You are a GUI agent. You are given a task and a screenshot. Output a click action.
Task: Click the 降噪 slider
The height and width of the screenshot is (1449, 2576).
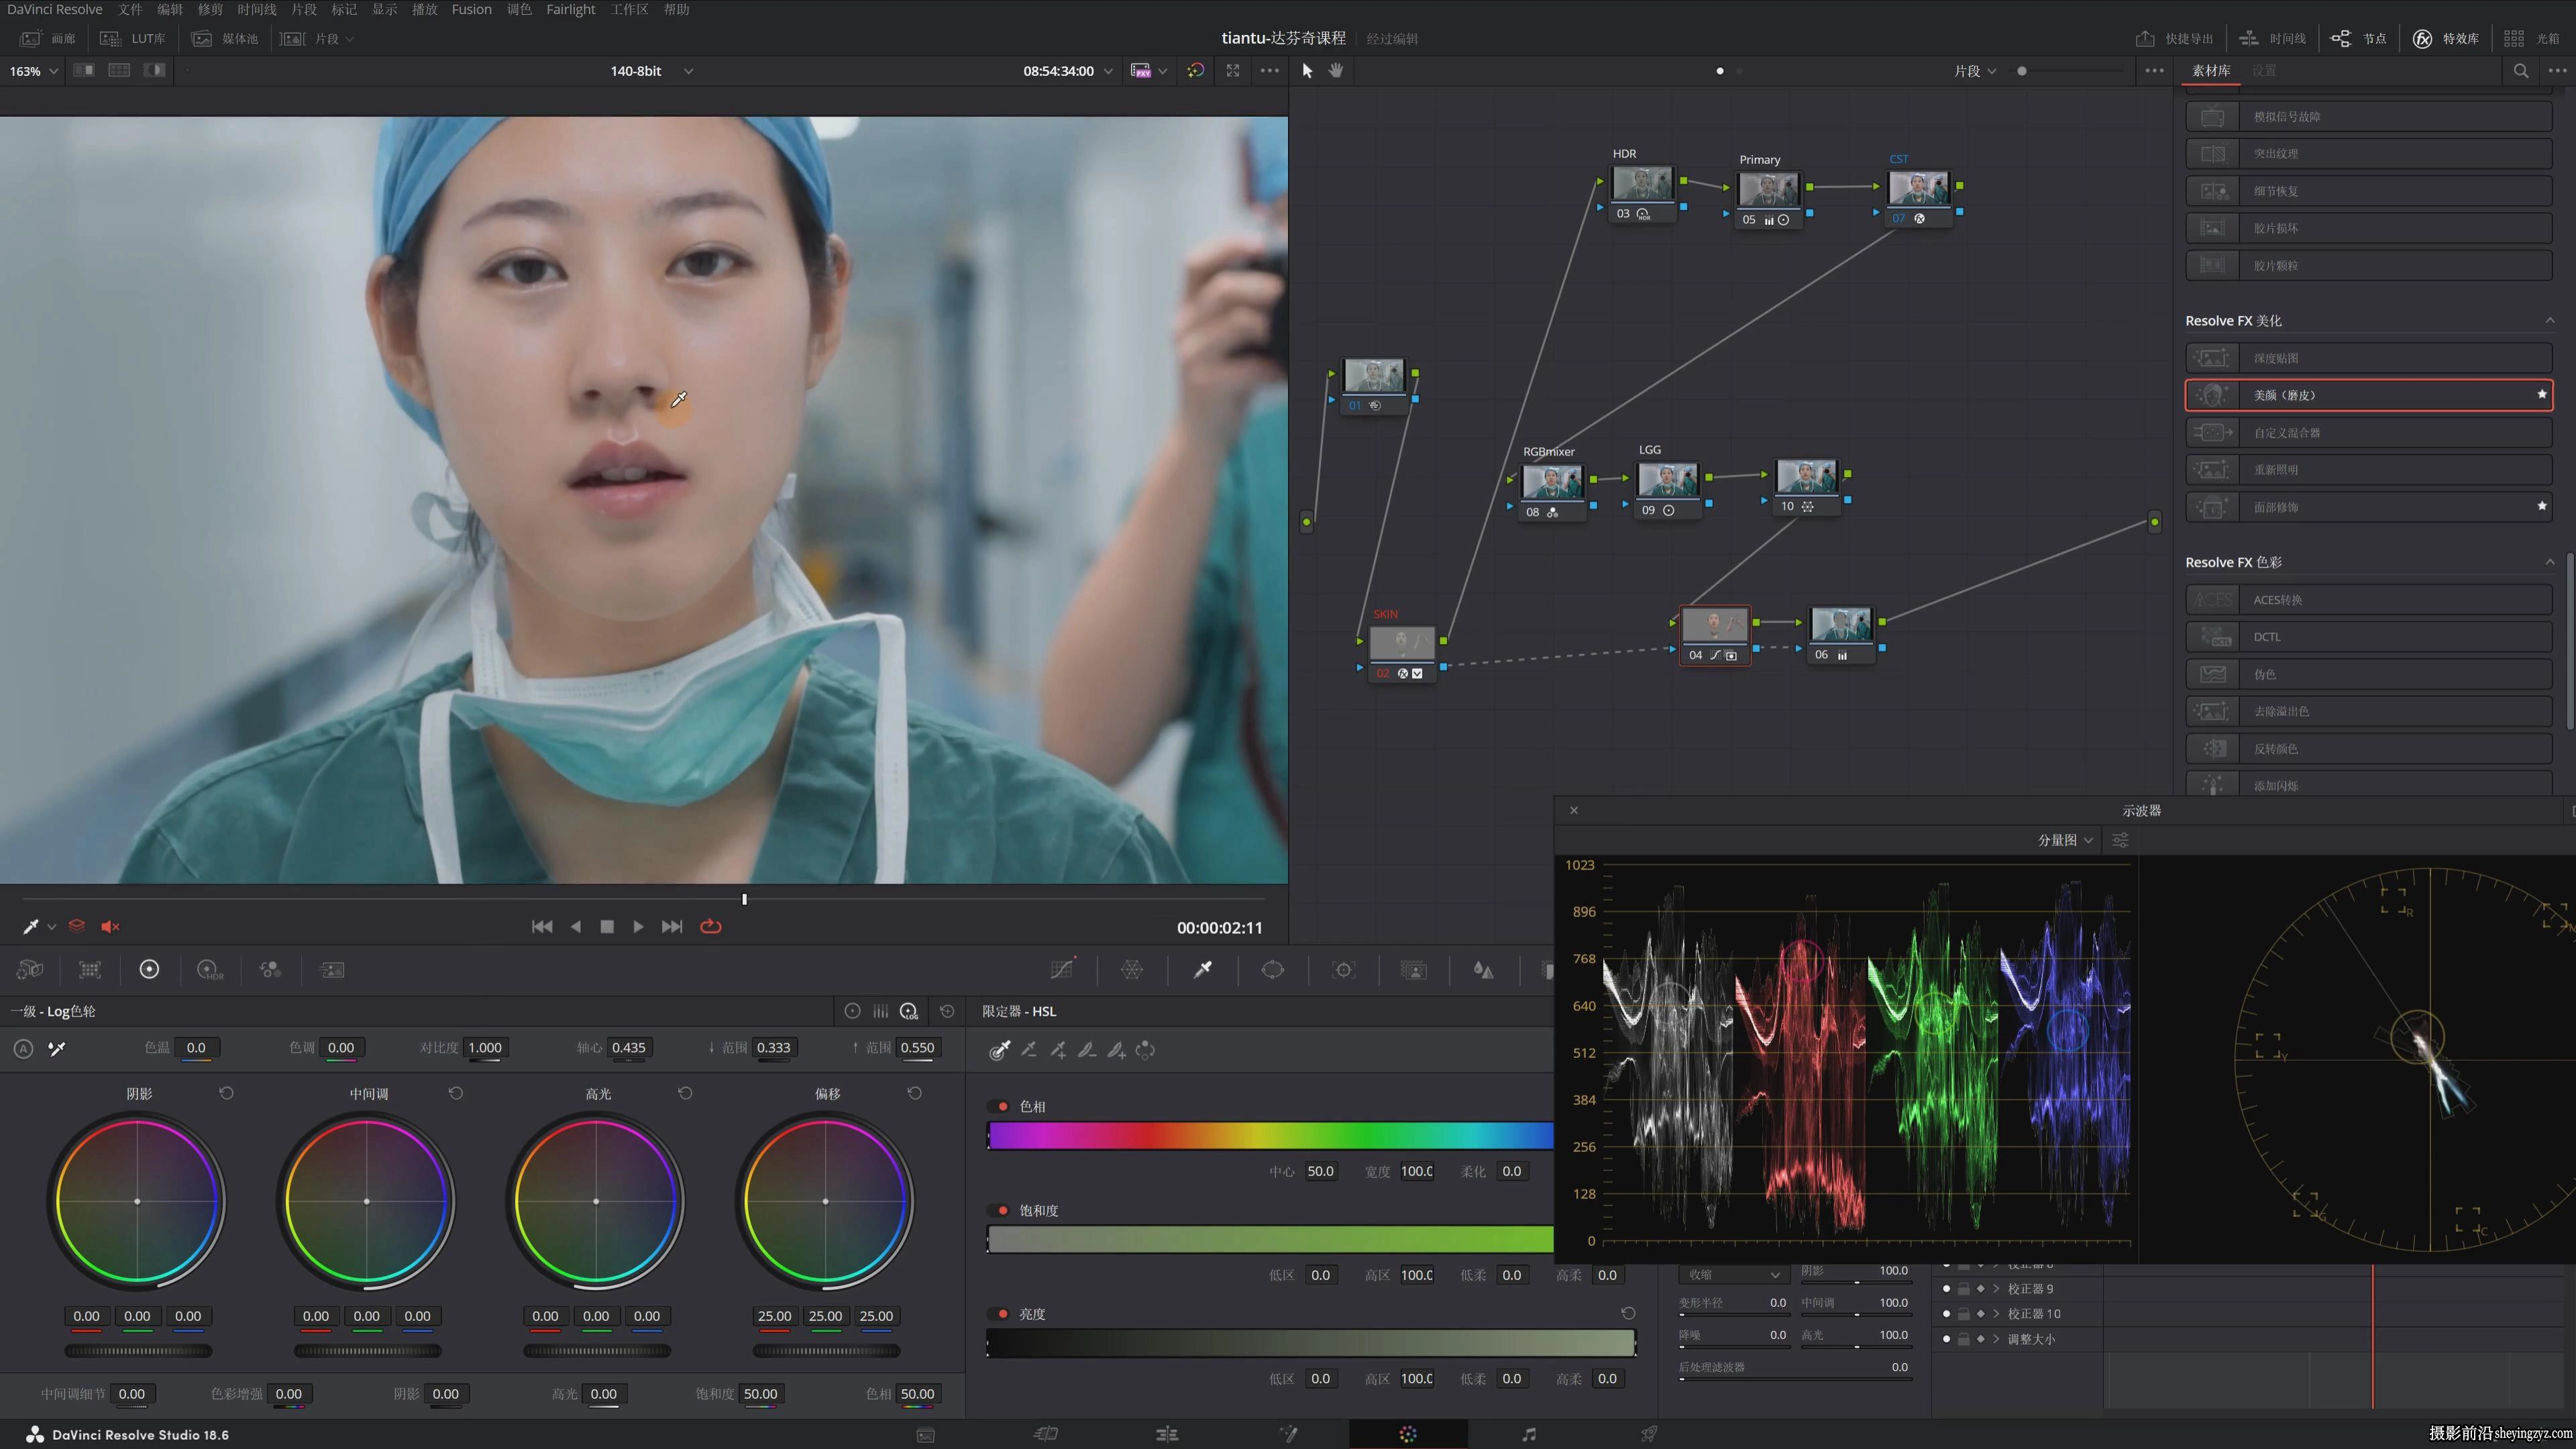click(1733, 1346)
